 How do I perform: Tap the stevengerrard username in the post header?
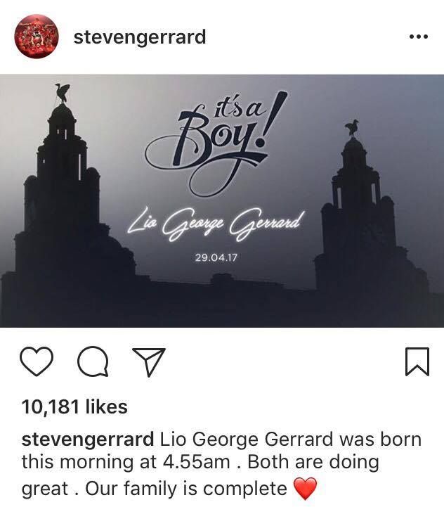tap(140, 37)
